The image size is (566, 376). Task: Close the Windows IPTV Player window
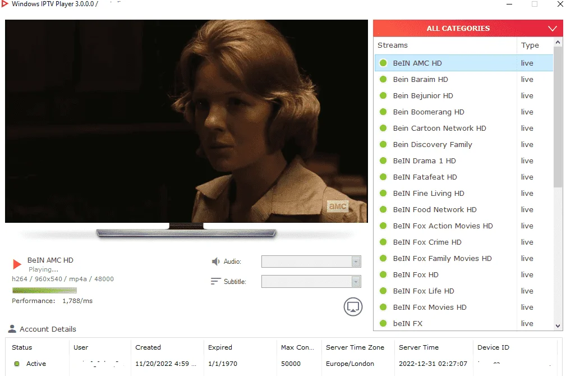click(x=560, y=4)
